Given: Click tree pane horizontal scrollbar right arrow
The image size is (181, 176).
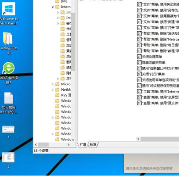Looking at the screenshot, I should coord(69,144).
